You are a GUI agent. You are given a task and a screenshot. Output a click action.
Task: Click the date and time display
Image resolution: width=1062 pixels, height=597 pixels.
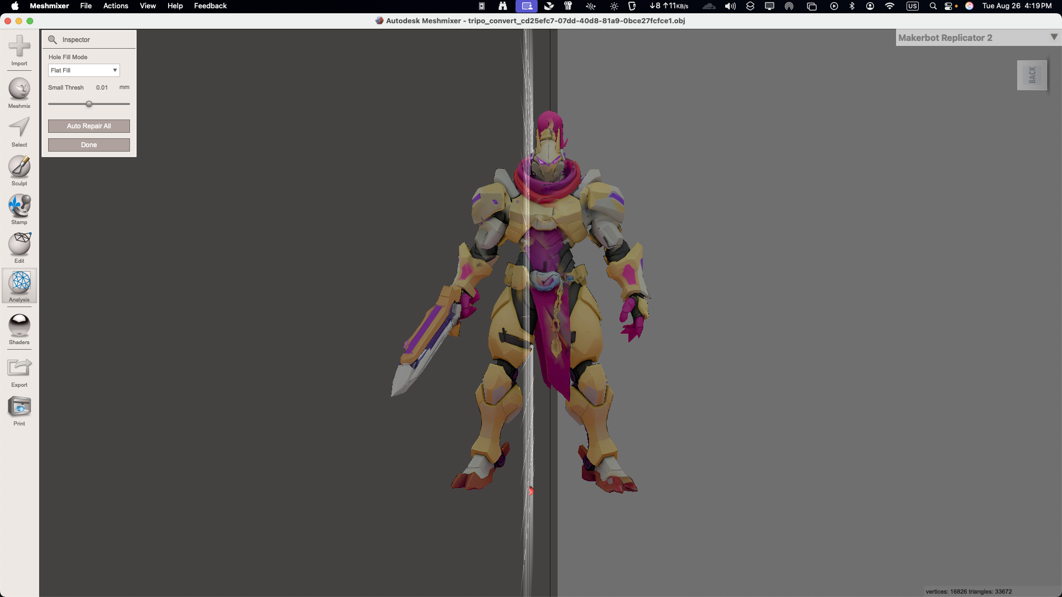tap(1017, 6)
